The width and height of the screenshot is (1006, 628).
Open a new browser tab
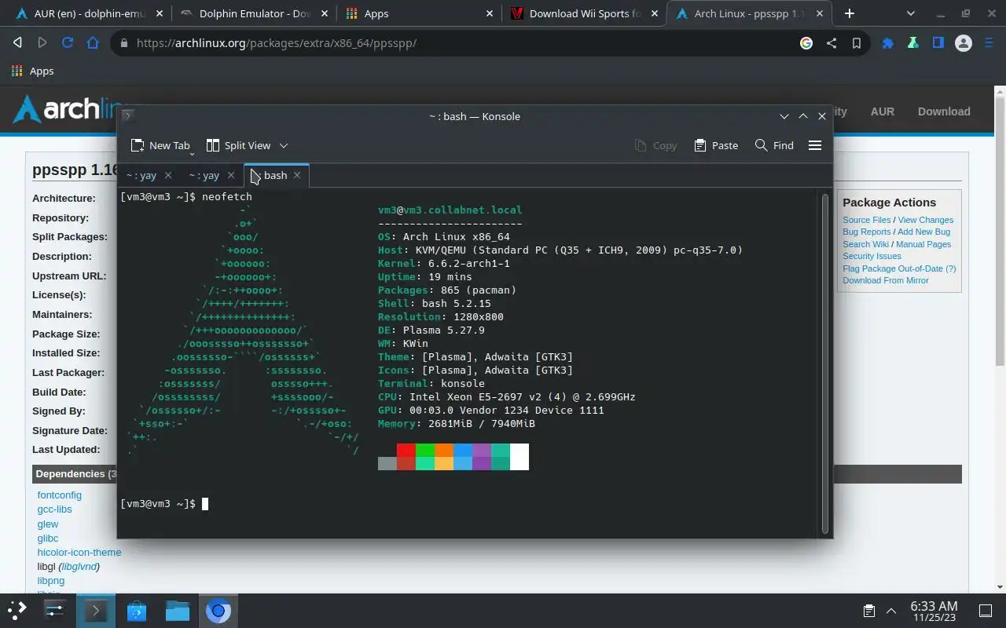pos(849,13)
